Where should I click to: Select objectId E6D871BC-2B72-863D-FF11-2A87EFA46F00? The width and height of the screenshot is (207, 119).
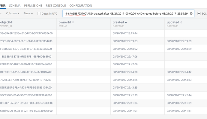coord(26,64)
